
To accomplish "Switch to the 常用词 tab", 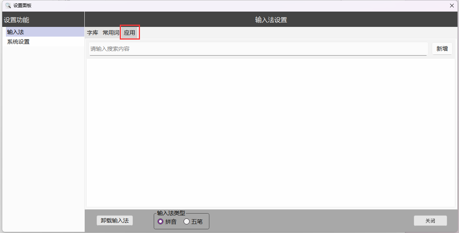I will 111,33.
